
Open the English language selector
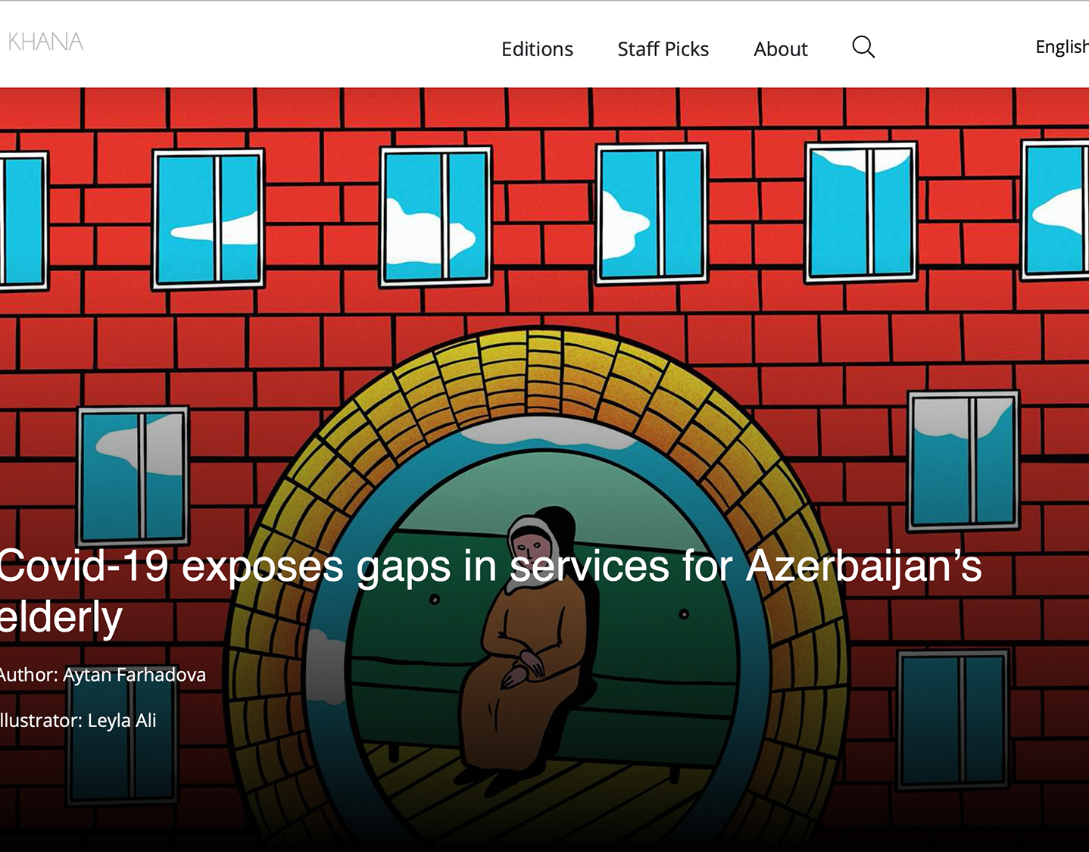click(1062, 47)
